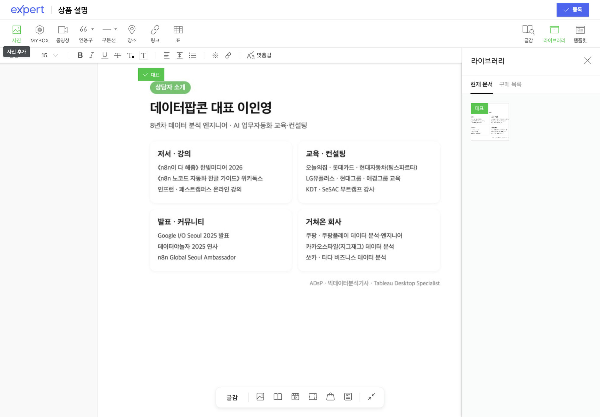Image resolution: width=600 pixels, height=417 pixels.
Task: Select the 대표 image thumbnail in library
Action: click(x=490, y=122)
